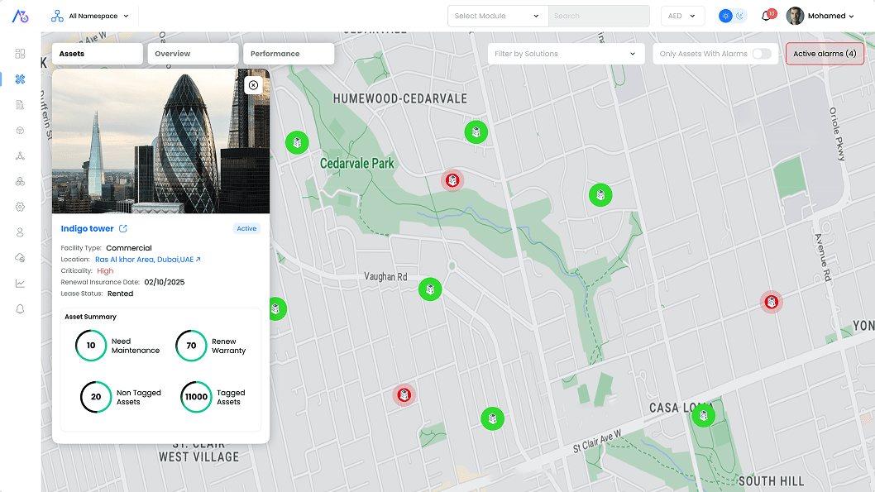Expand the Select Module dropdown
Screen dimensions: 875x492
click(497, 16)
